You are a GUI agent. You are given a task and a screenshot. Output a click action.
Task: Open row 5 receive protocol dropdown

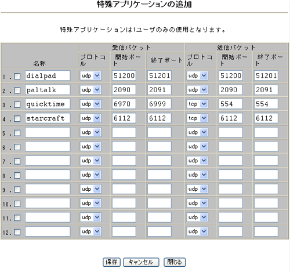[x=90, y=132]
